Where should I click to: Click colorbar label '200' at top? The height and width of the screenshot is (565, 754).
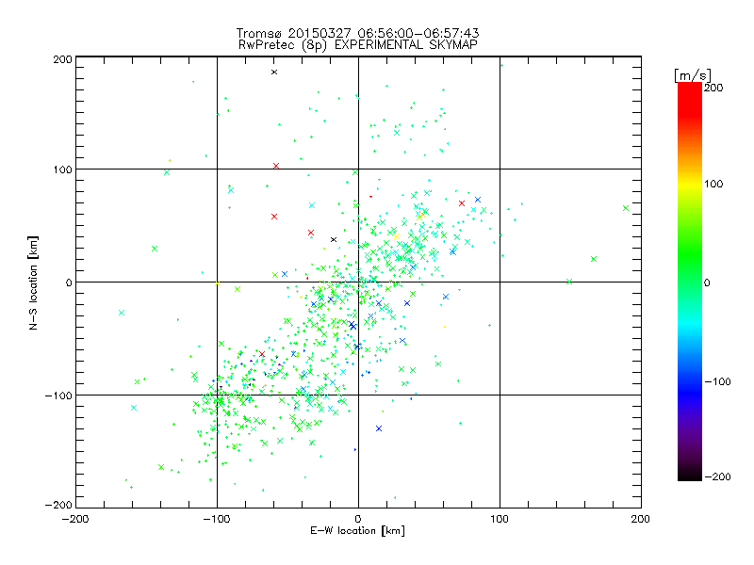pos(713,88)
